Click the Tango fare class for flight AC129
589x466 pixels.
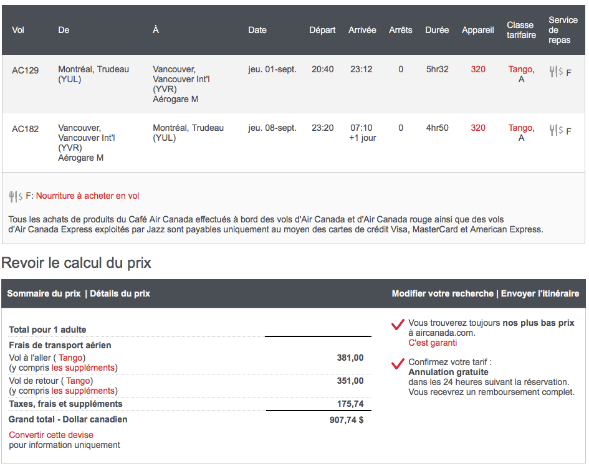[x=520, y=69]
